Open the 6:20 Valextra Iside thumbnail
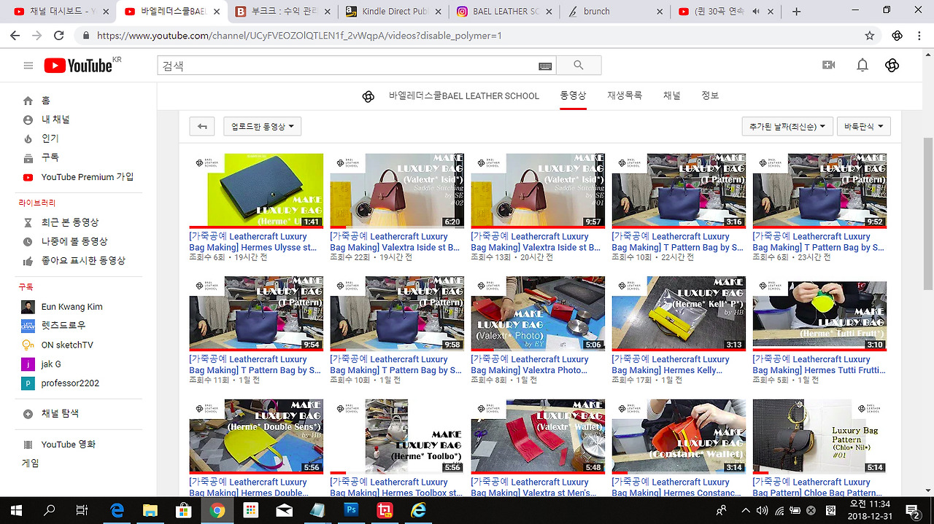The height and width of the screenshot is (524, 934). (397, 190)
